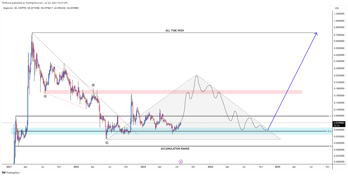Click the 0.5000000 price axis label

coord(339,48)
